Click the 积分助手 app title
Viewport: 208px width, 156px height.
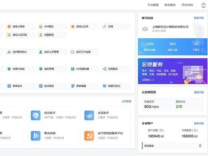coord(50,113)
